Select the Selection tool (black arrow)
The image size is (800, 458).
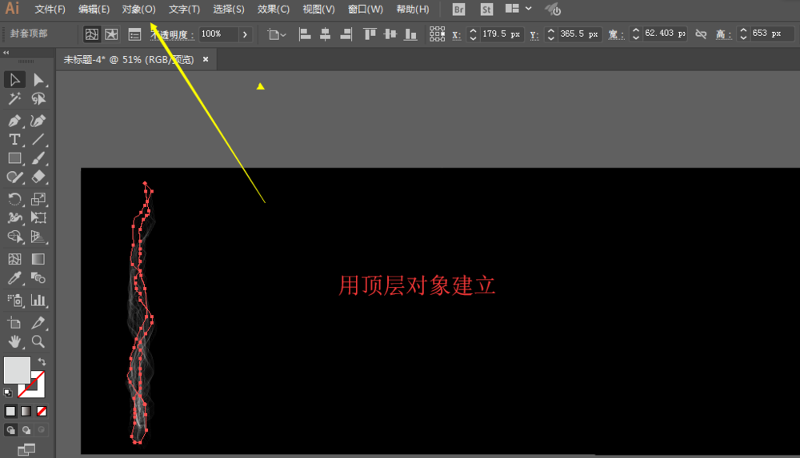pyautogui.click(x=14, y=80)
